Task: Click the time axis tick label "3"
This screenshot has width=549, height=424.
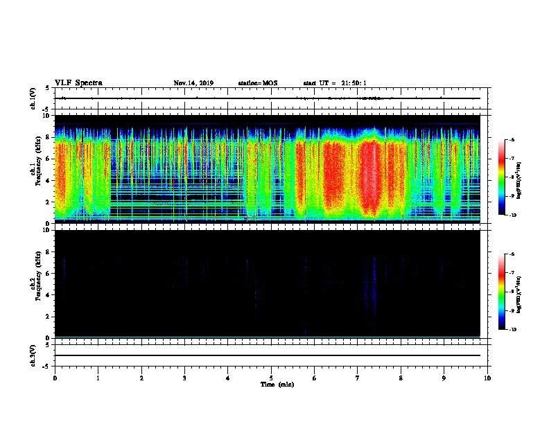Action: (184, 378)
